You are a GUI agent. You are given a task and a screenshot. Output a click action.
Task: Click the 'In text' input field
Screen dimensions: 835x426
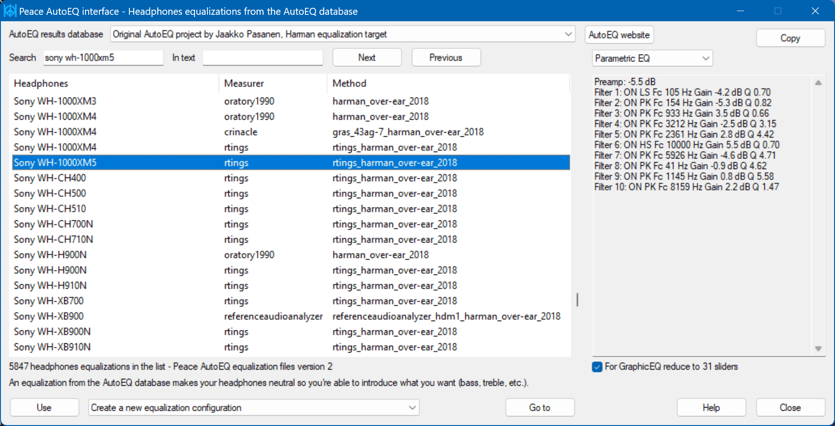coord(262,57)
